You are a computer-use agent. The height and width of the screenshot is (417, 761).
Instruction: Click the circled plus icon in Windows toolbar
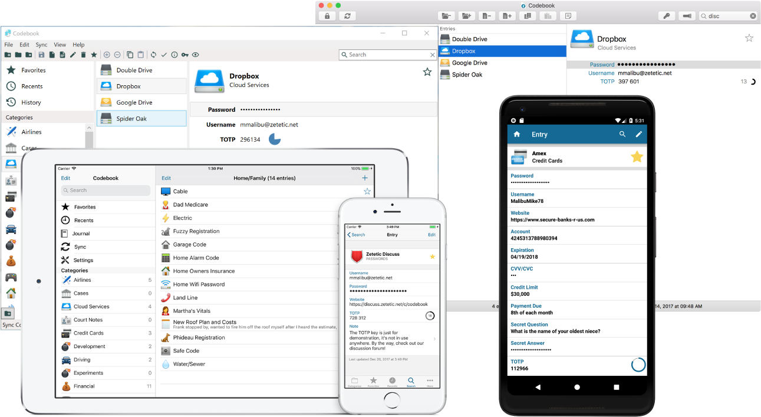[107, 55]
